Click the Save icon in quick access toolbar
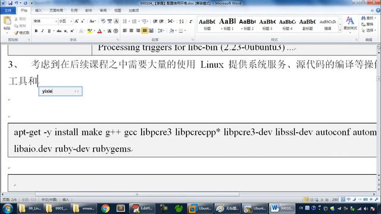This screenshot has height=214, width=381. (10, 3)
